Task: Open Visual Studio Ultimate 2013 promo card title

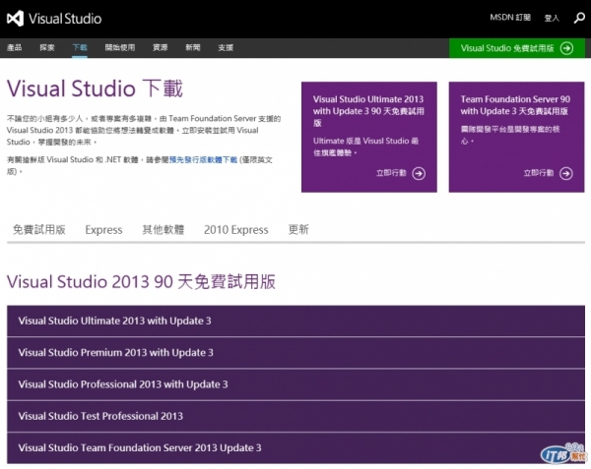Action: (368, 111)
